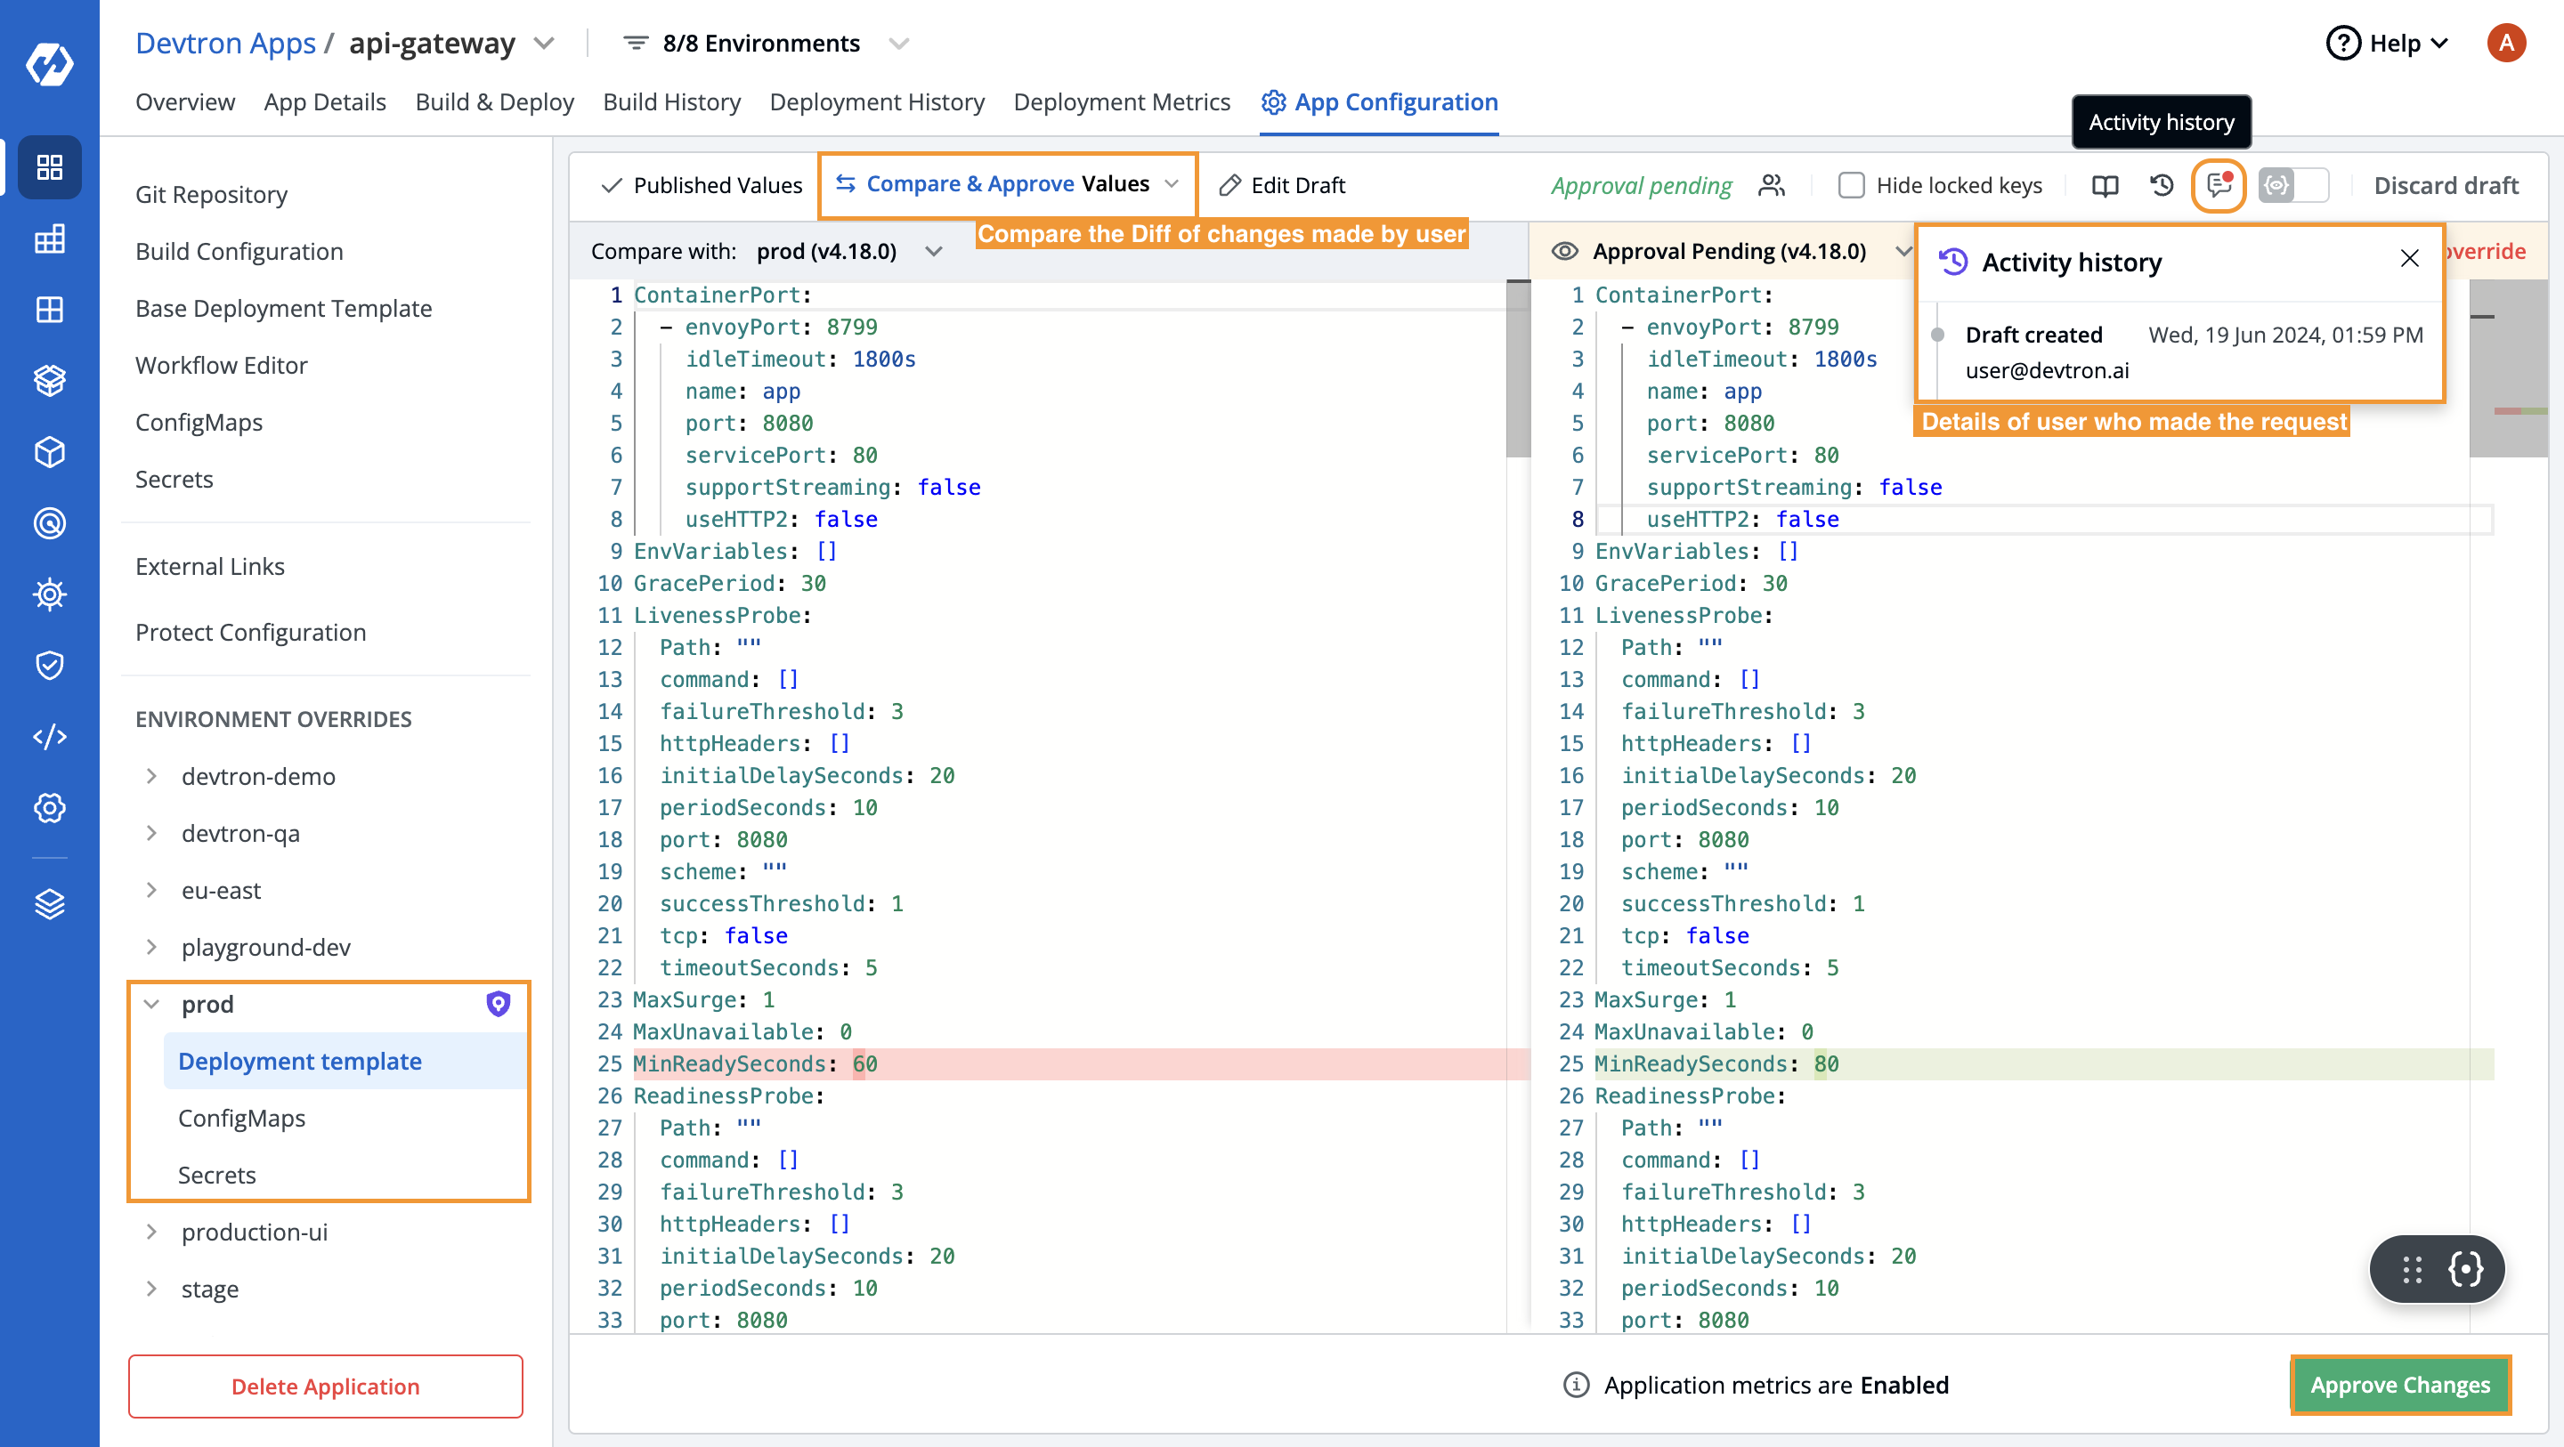Open the readme book icon

pyautogui.click(x=2104, y=185)
